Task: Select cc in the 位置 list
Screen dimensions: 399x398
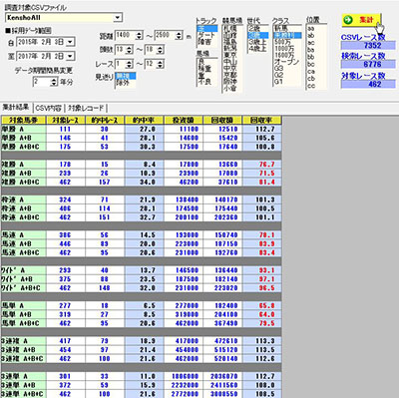Action: coord(315,86)
